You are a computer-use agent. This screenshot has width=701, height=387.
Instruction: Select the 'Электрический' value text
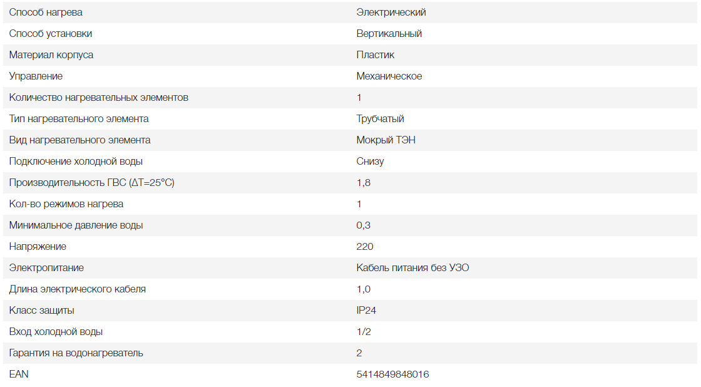(x=391, y=13)
